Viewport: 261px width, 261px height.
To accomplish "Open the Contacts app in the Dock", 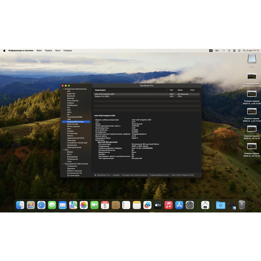I will point(116,205).
